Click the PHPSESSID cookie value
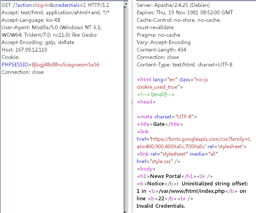 (65, 65)
